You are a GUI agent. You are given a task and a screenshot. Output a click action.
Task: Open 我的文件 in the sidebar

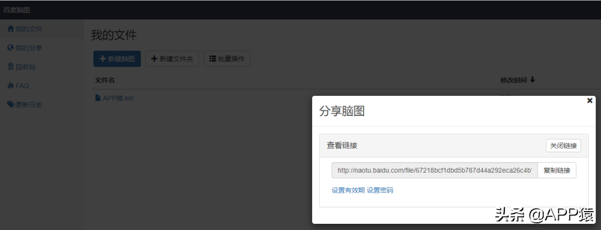[25, 29]
